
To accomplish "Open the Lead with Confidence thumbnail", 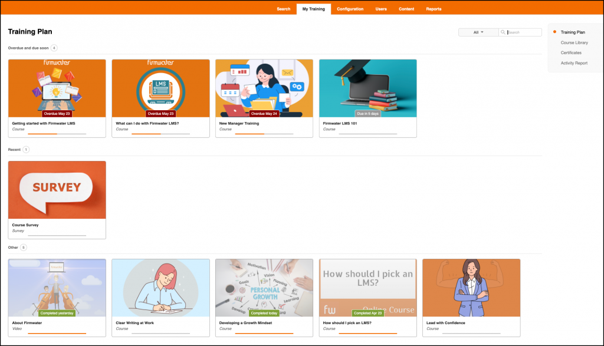I will (x=471, y=288).
